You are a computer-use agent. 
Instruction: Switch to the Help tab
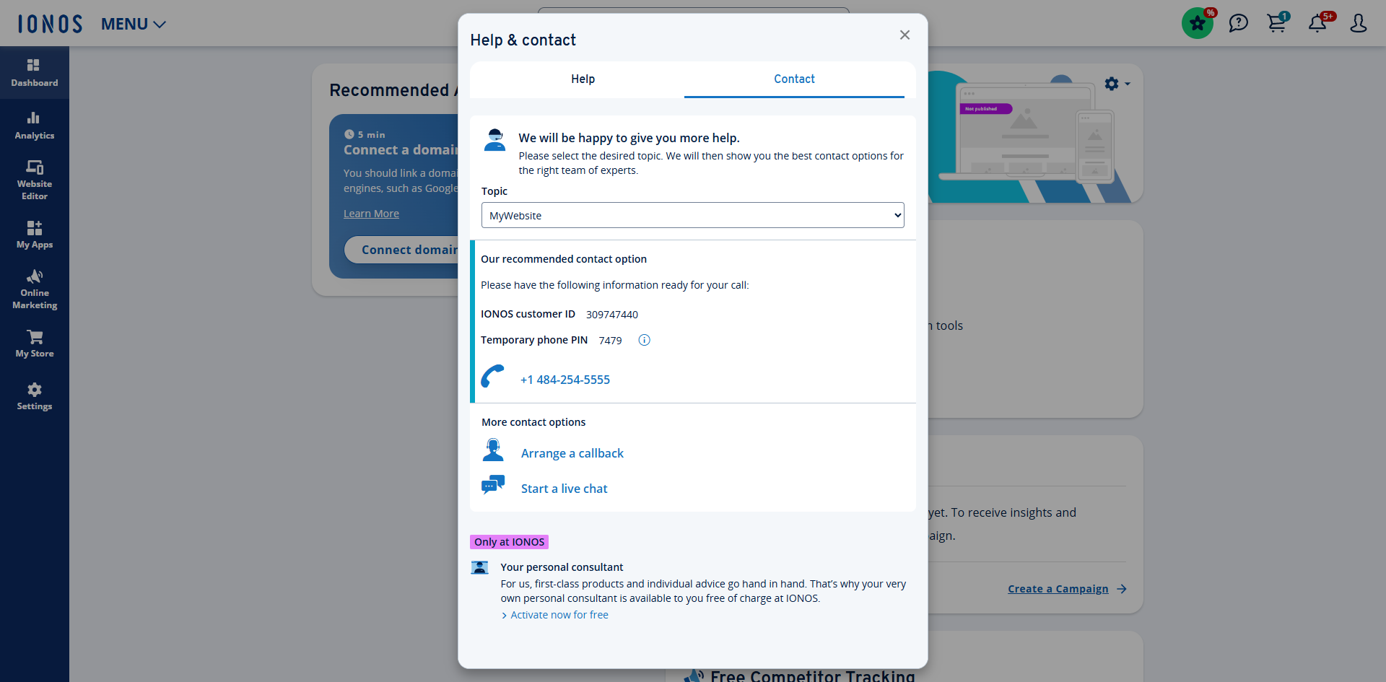tap(583, 79)
